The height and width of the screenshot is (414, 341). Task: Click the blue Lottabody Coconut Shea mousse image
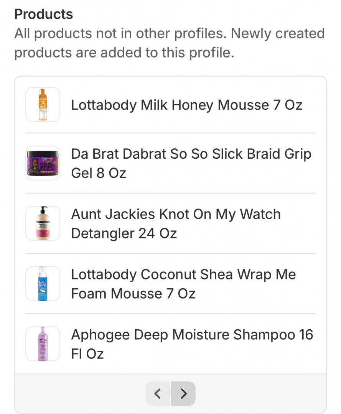pyautogui.click(x=43, y=284)
